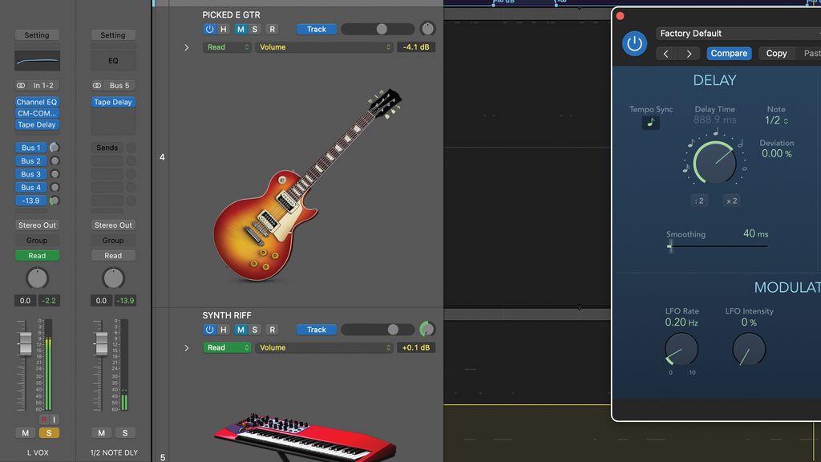Click the Copy button in the plugin header

pyautogui.click(x=775, y=53)
